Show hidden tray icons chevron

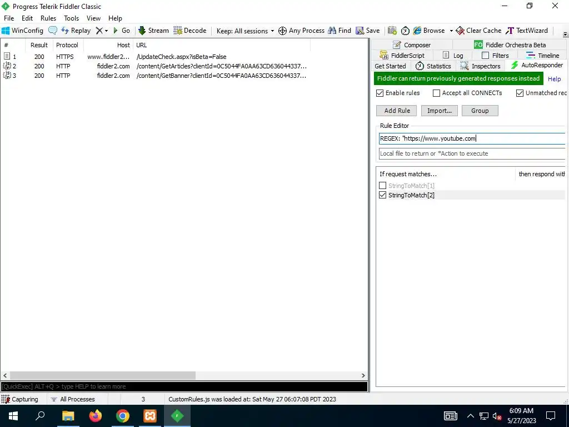(x=470, y=416)
